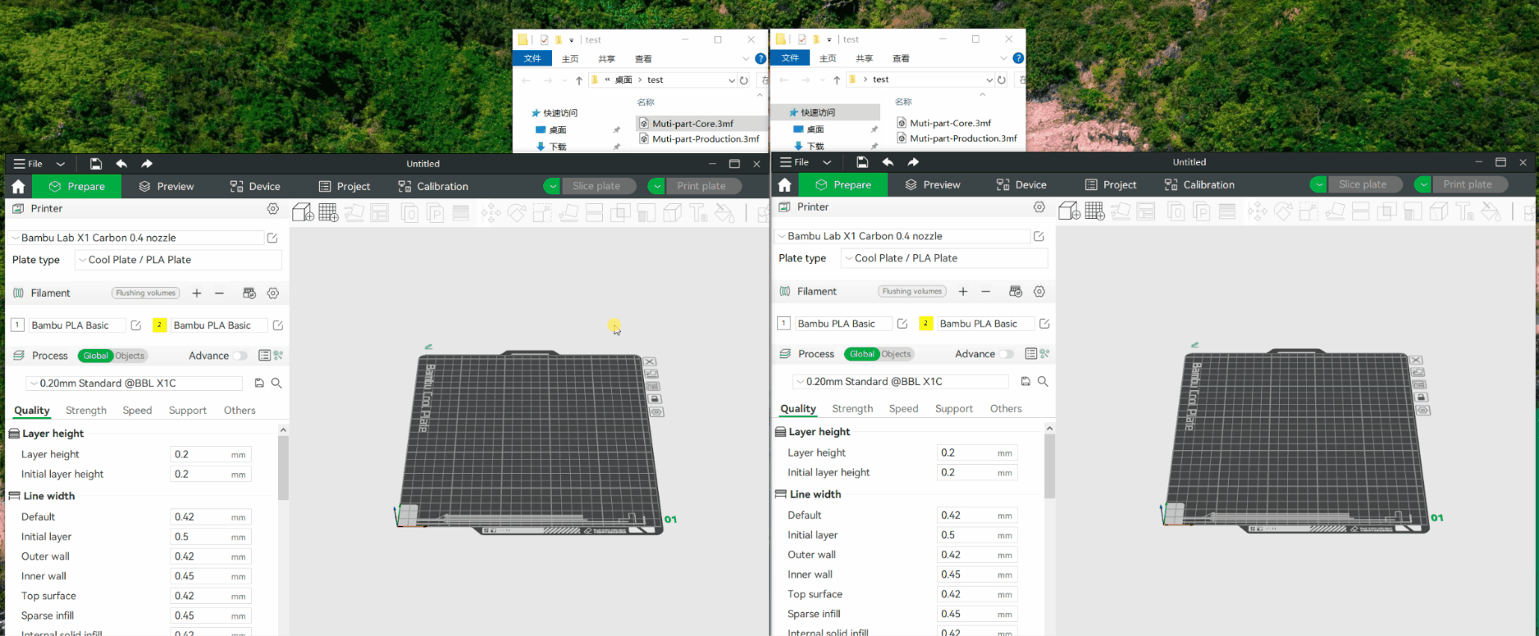Image resolution: width=1539 pixels, height=636 pixels.
Task: Click Undo arrow in left Bambu title bar
Action: (x=121, y=164)
